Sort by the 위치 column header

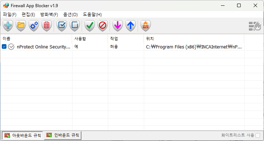(194, 39)
